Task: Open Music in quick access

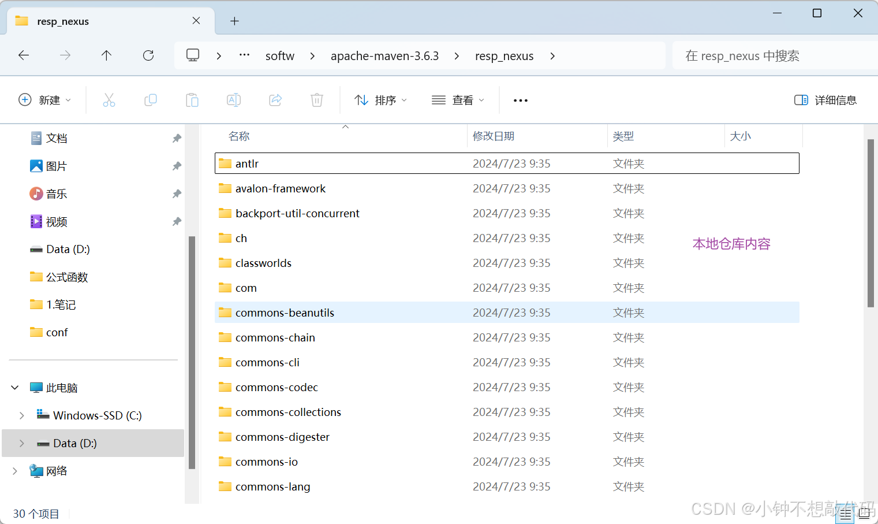Action: point(57,194)
